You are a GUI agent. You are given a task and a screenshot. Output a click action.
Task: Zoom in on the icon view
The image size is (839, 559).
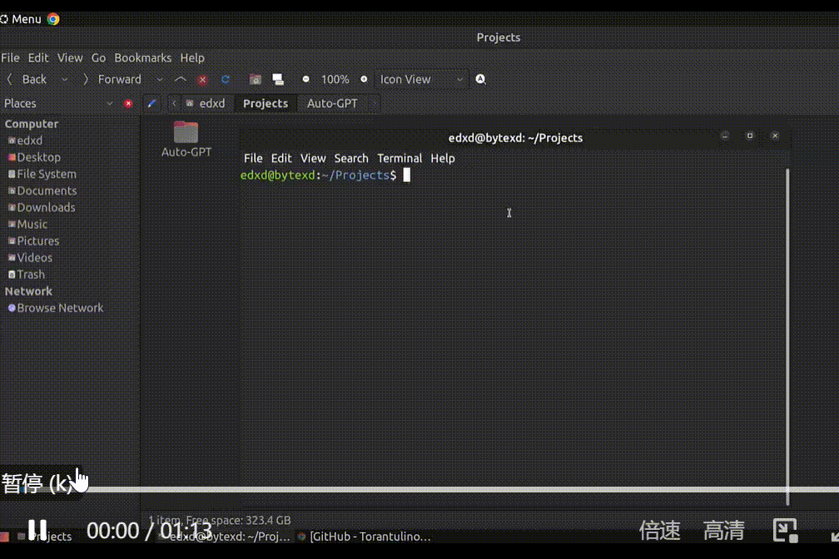tap(364, 79)
